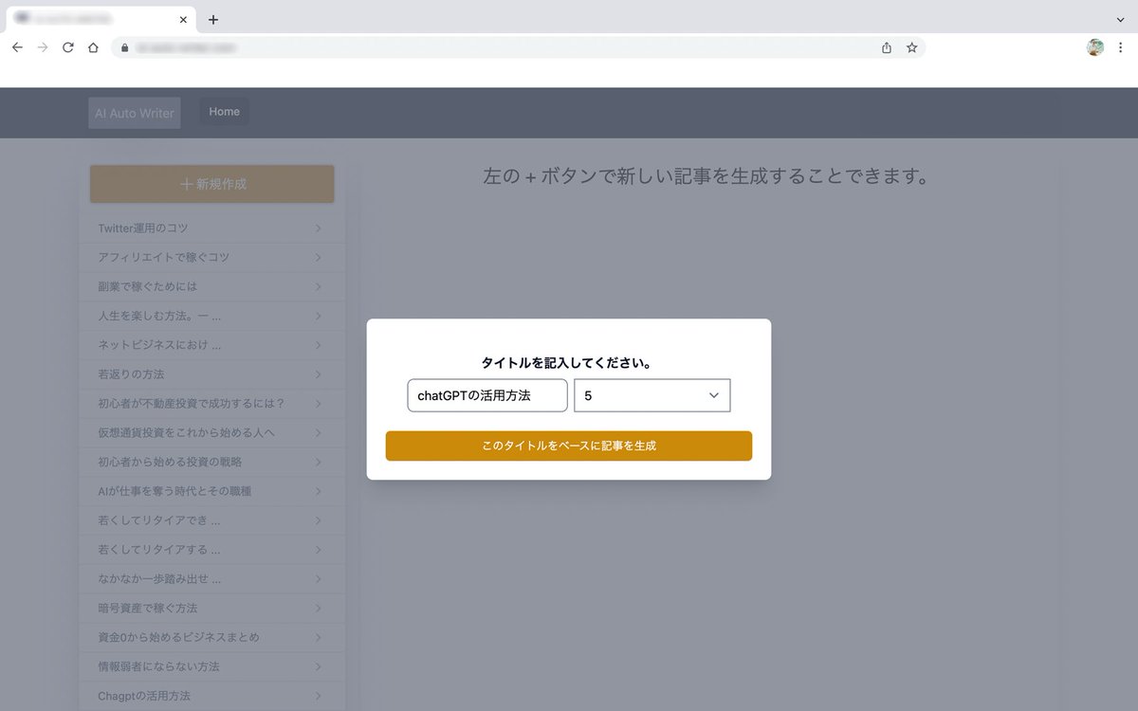The image size is (1138, 711).
Task: Click the 新規作成 button
Action: coord(212,184)
